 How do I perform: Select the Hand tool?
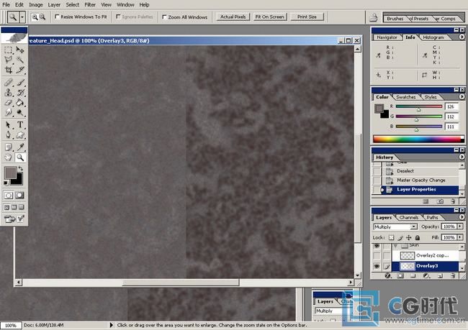[x=8, y=157]
